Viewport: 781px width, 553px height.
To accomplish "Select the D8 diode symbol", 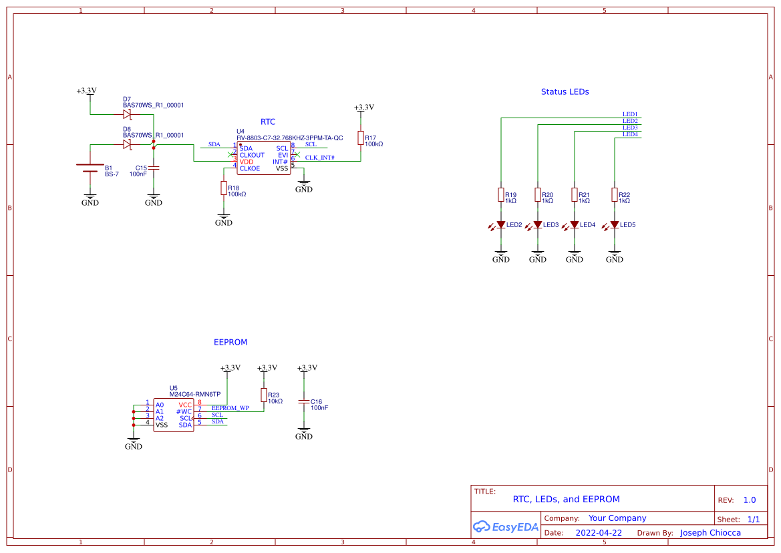I will [x=127, y=144].
